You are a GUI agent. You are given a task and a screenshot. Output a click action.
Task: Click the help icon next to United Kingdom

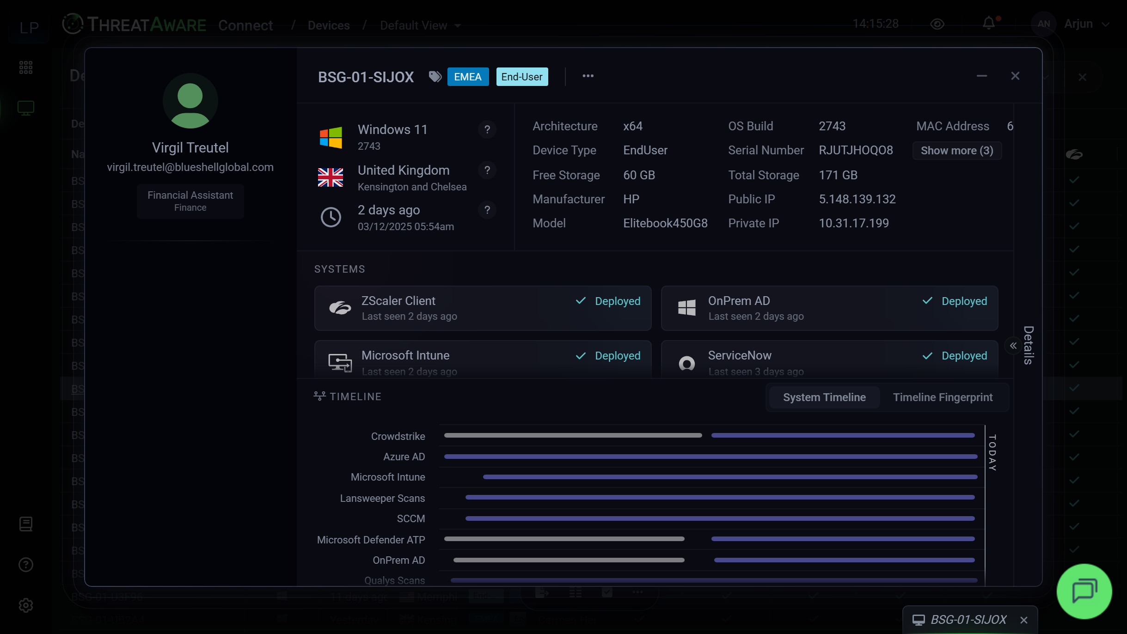pyautogui.click(x=487, y=171)
